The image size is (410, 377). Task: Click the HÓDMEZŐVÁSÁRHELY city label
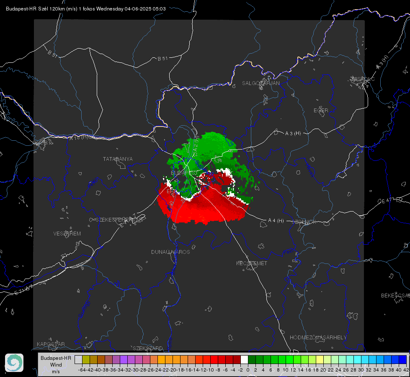318,338
